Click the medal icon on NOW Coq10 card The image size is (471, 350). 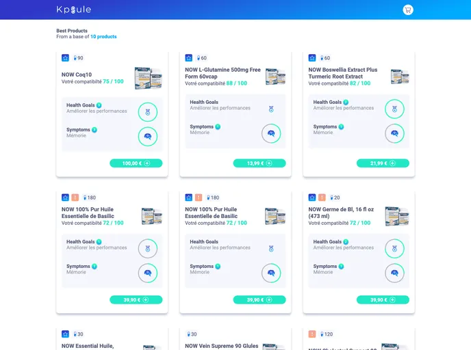[148, 111]
